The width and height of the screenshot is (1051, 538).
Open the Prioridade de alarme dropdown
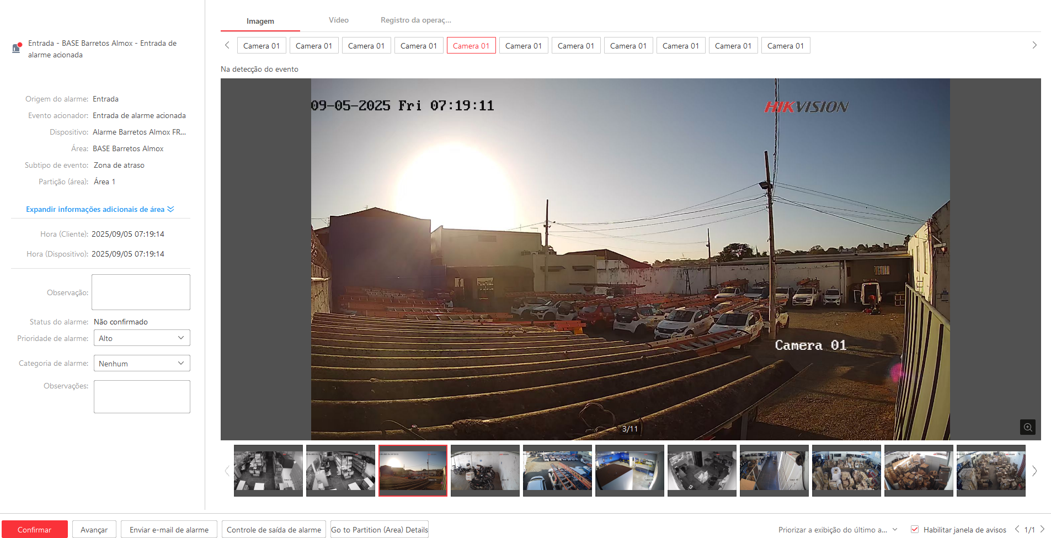point(142,338)
